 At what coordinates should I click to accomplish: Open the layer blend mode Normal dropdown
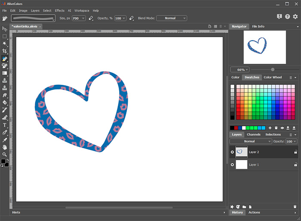pyautogui.click(x=251, y=141)
